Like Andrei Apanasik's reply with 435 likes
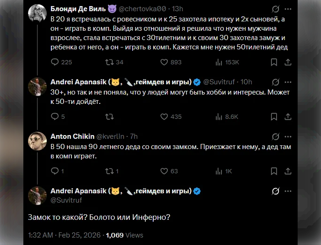Viewport: 321px width, 245px height. click(x=164, y=117)
